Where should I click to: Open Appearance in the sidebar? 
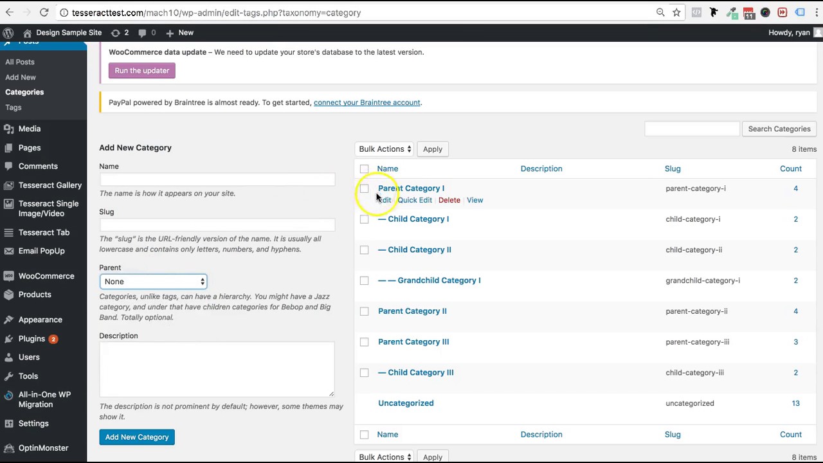point(40,320)
